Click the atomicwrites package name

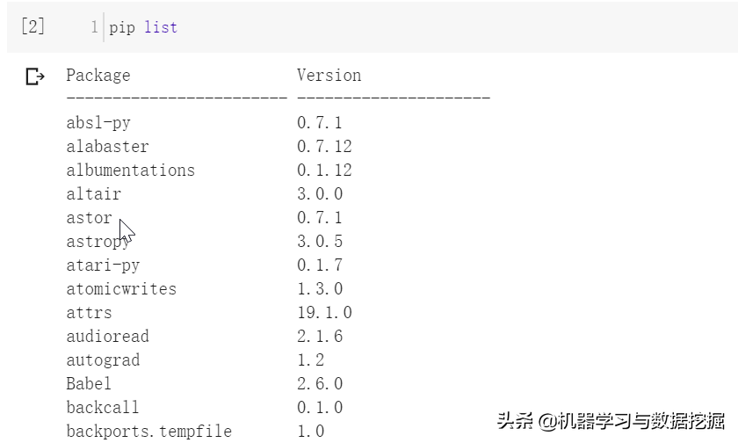(121, 288)
